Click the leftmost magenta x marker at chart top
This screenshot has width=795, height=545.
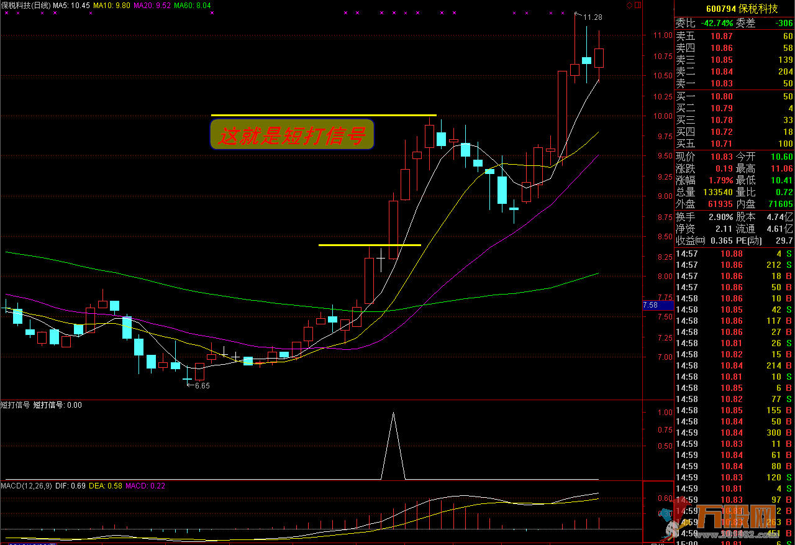coord(5,12)
